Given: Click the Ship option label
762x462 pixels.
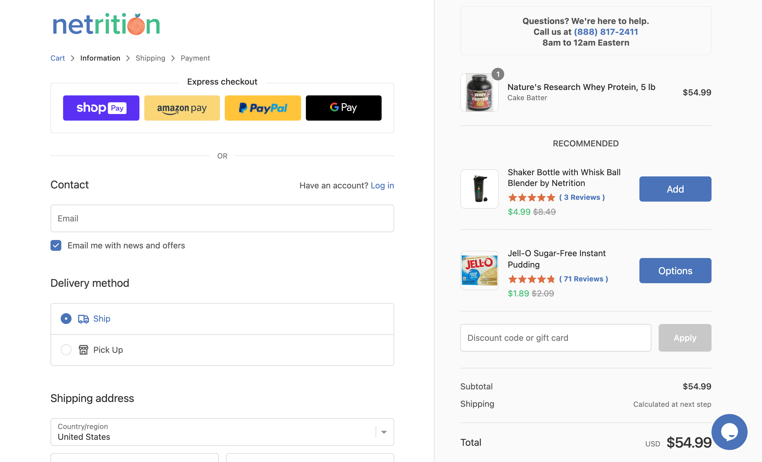Looking at the screenshot, I should click(102, 319).
